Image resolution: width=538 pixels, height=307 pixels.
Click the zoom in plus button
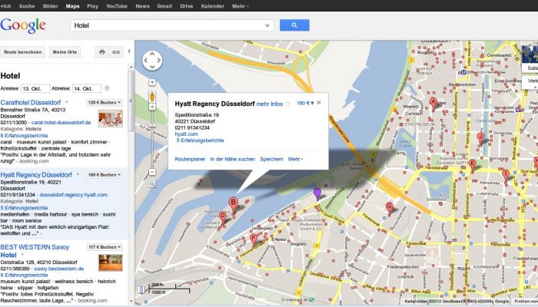[x=152, y=107]
